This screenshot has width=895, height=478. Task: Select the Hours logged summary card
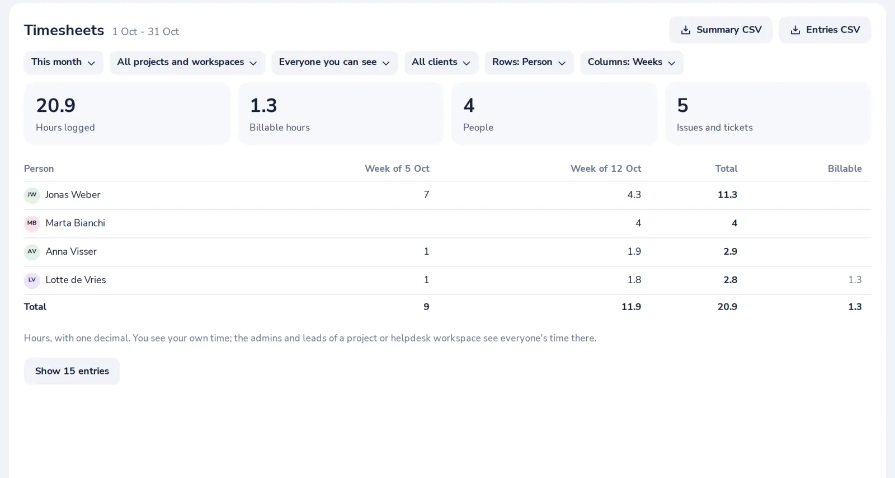point(127,113)
